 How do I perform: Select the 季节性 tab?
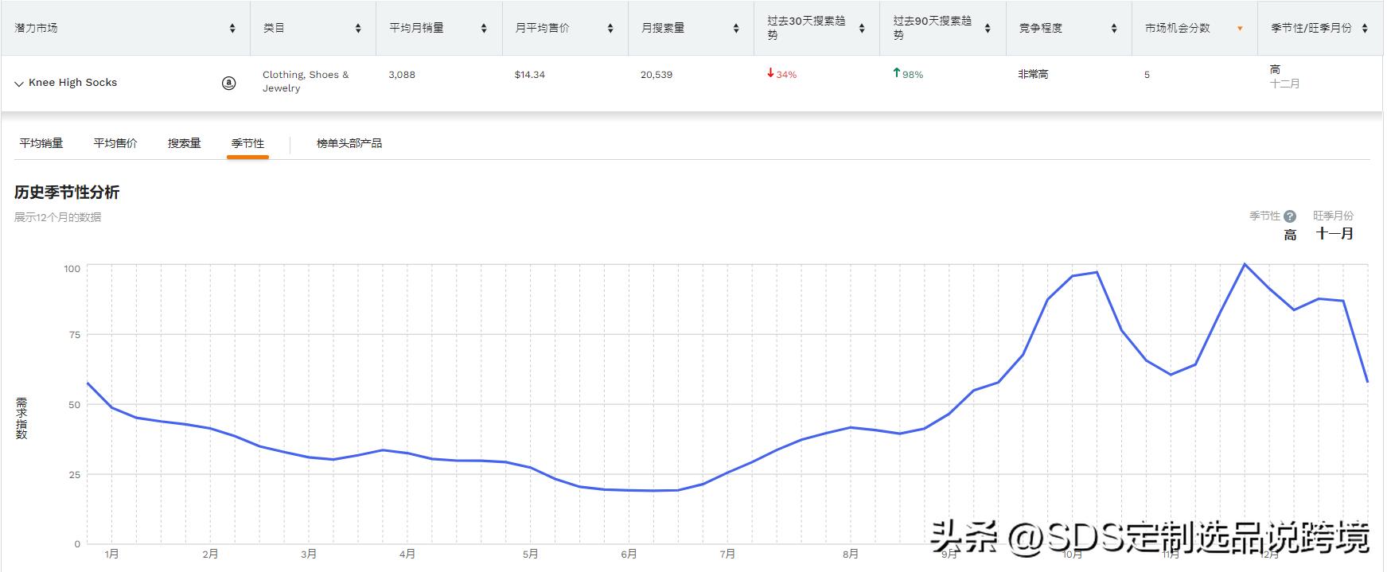(x=247, y=143)
